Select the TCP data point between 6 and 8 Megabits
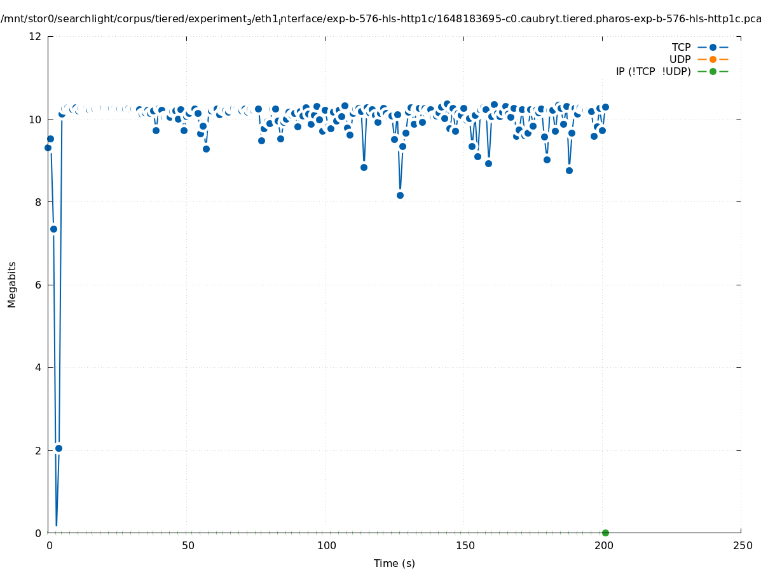 (x=53, y=229)
